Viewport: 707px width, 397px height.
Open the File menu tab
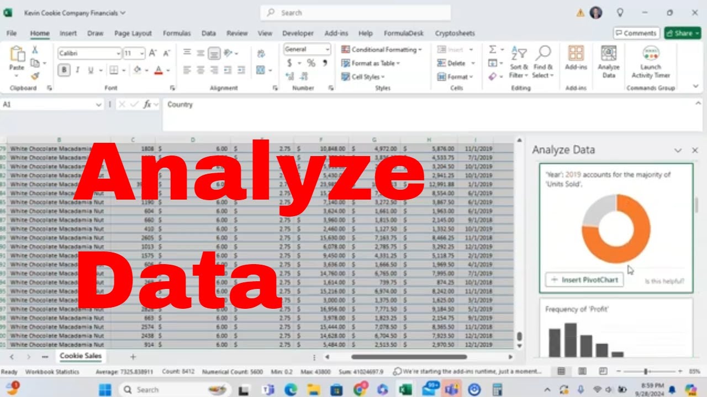click(x=11, y=33)
